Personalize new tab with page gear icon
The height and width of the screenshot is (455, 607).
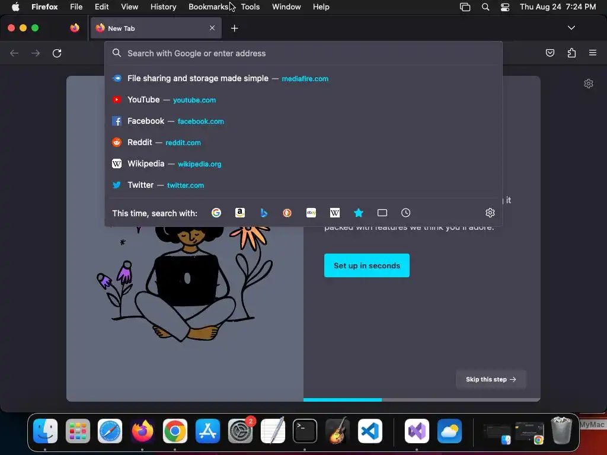click(x=589, y=84)
